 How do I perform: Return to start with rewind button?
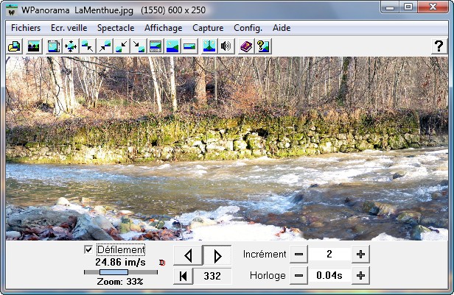tap(184, 276)
